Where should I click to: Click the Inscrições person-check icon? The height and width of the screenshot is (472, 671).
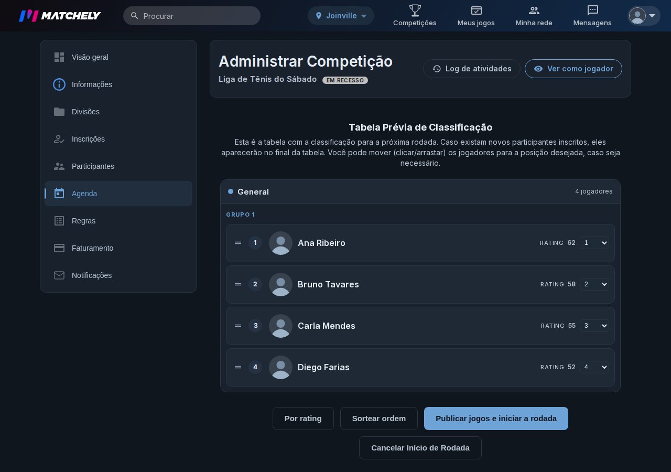coord(59,139)
